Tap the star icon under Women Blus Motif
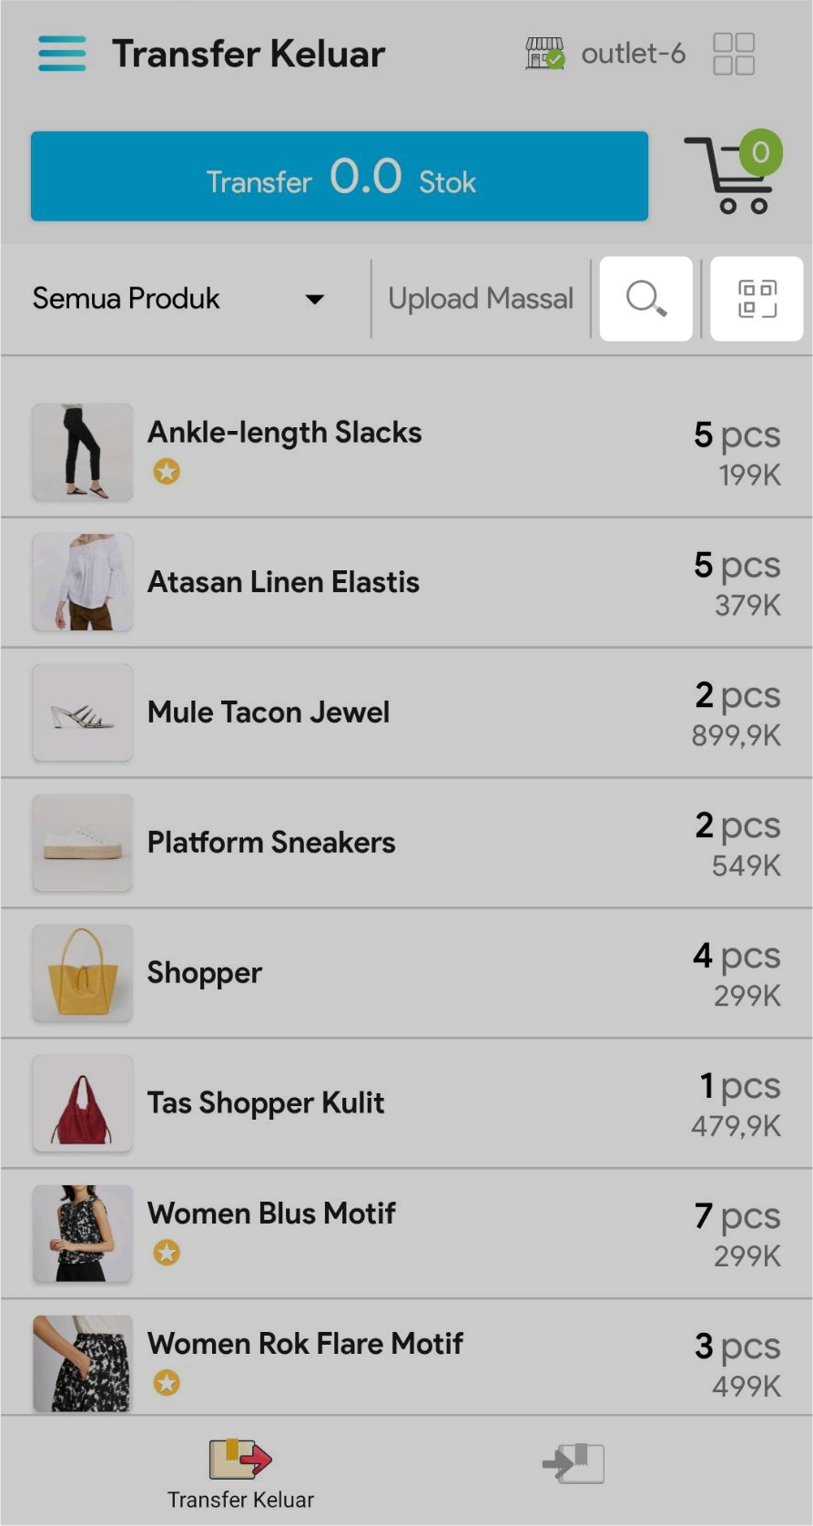This screenshot has height=1526, width=813. coord(167,1253)
